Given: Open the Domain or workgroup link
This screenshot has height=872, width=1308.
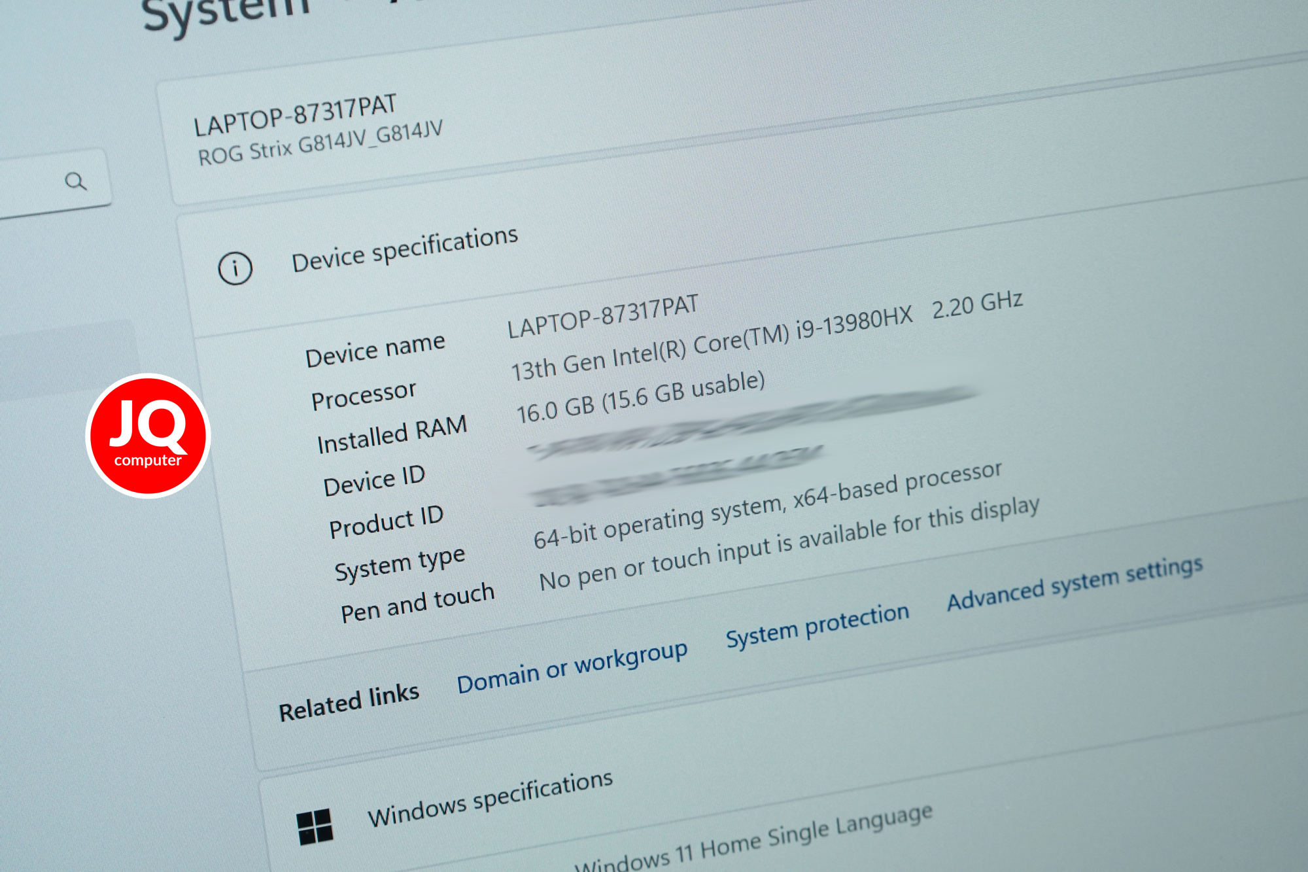Looking at the screenshot, I should pyautogui.click(x=572, y=667).
